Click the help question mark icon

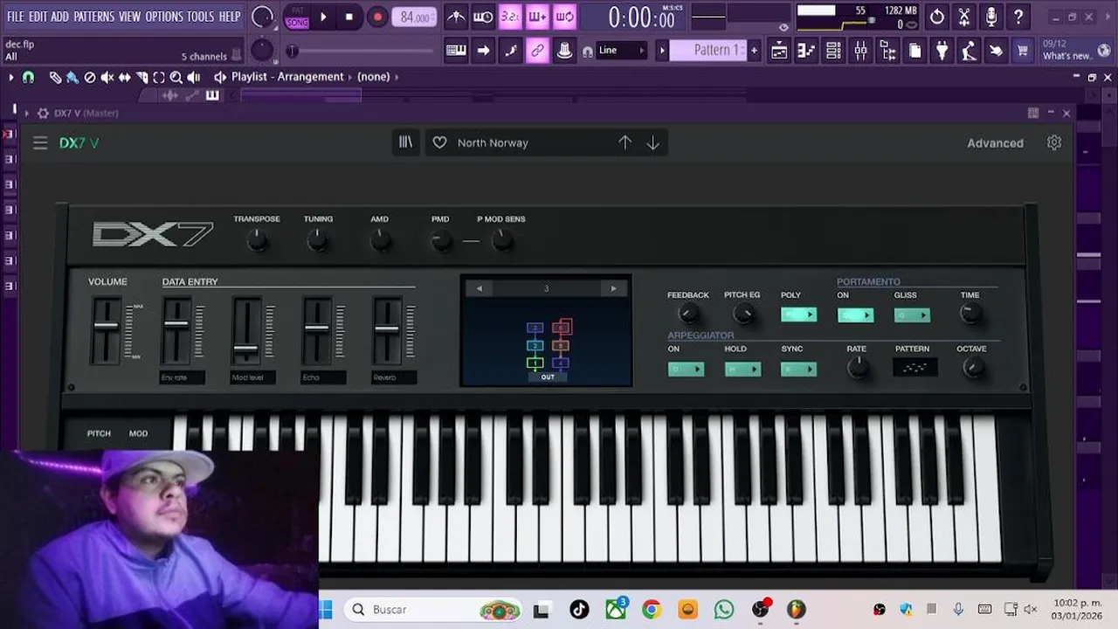click(x=1018, y=17)
